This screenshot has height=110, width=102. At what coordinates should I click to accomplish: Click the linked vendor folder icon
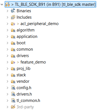[x=13, y=81]
